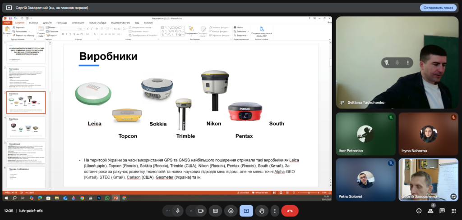Click mute icon on Svitlana Yushchenko tile
The height and width of the screenshot is (220, 462).
pos(397,63)
